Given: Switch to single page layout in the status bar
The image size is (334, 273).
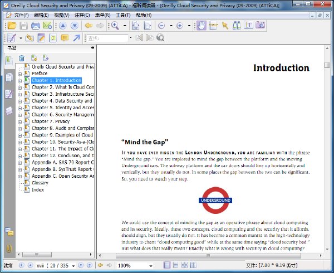Looking at the screenshot, I should 167,265.
